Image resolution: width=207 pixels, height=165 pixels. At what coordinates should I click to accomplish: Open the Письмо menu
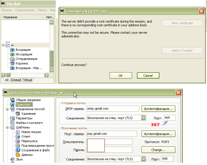click(7, 10)
